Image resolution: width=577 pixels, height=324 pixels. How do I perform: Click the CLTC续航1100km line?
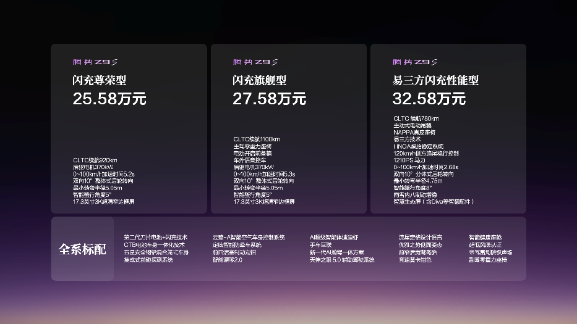point(257,139)
